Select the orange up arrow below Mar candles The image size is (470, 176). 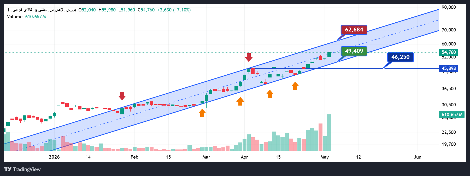tap(202, 113)
